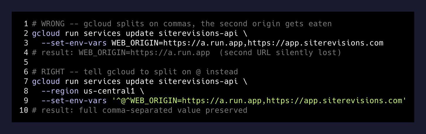Click the gcloud command on line 2
This screenshot has width=426, height=134.
coord(46,33)
